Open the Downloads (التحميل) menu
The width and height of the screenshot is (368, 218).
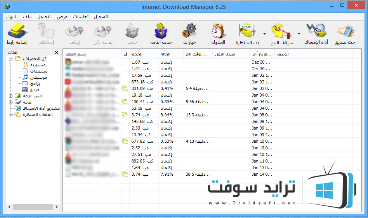(44, 17)
